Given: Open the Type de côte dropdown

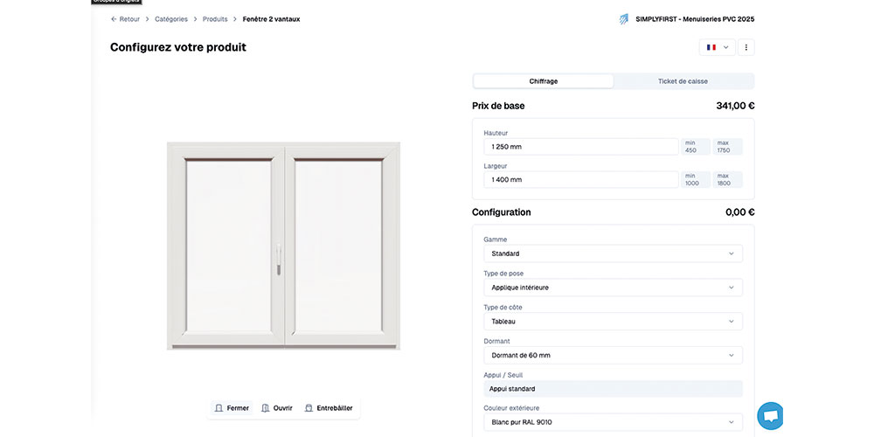Looking at the screenshot, I should coord(612,322).
